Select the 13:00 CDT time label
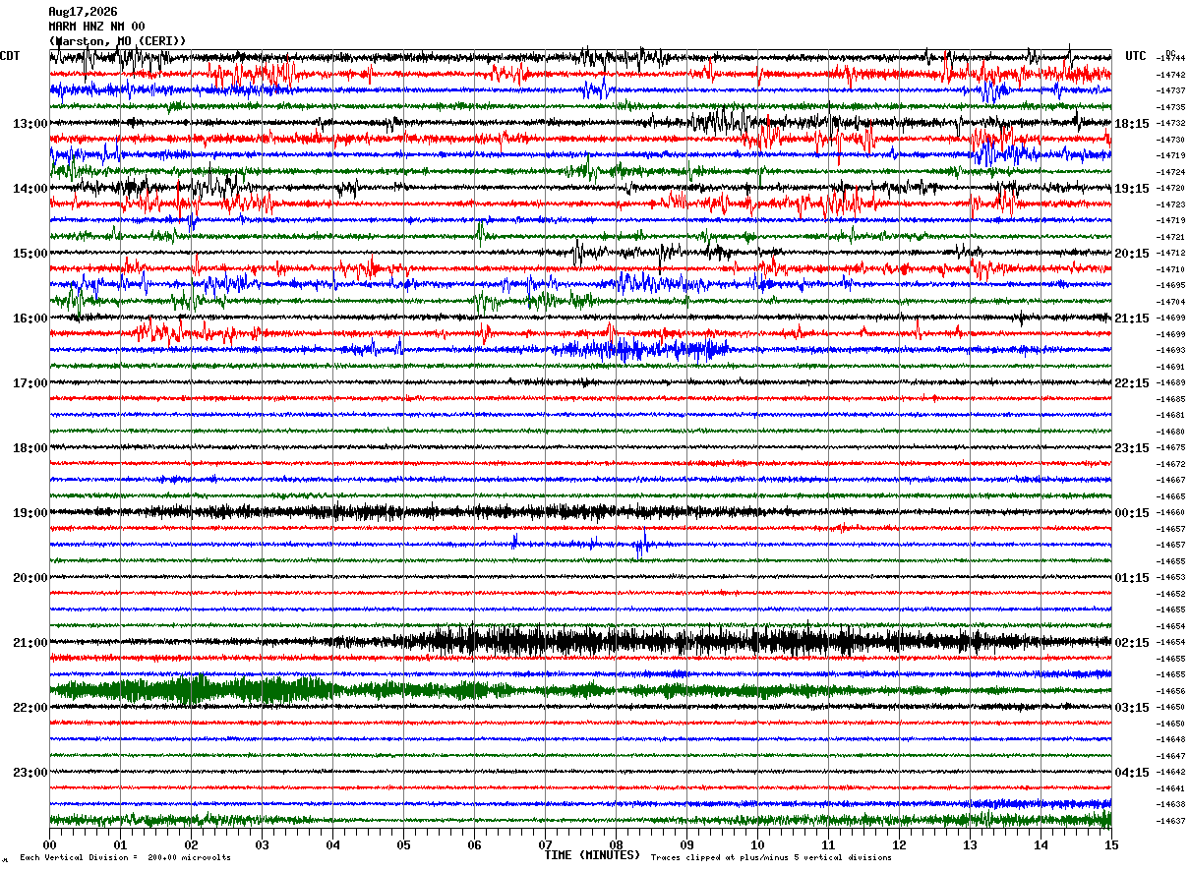The width and height of the screenshot is (1190, 871). (30, 124)
